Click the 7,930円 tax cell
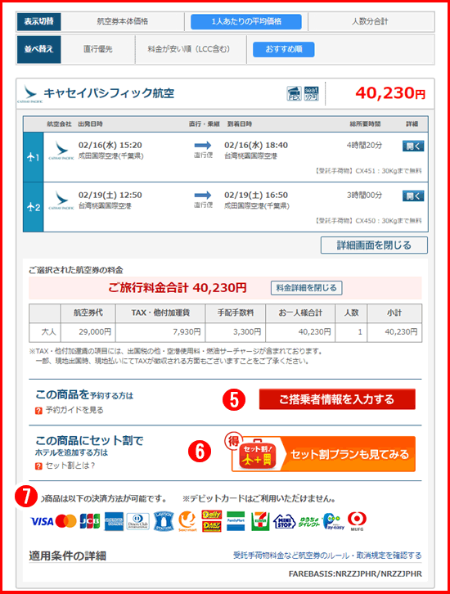Screen dimensions: 450x594 (160, 332)
